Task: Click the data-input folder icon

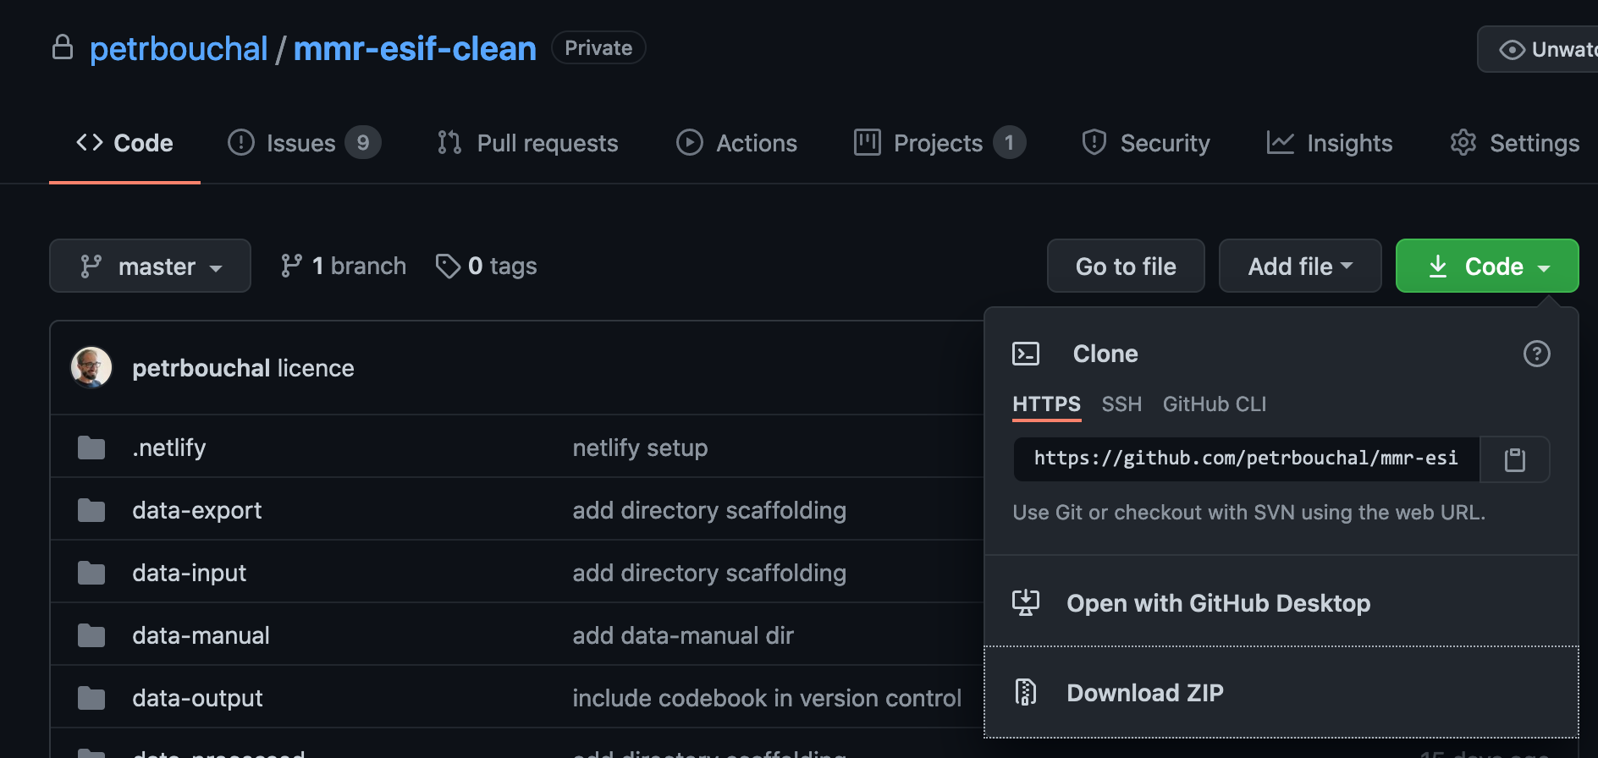Action: coord(91,573)
